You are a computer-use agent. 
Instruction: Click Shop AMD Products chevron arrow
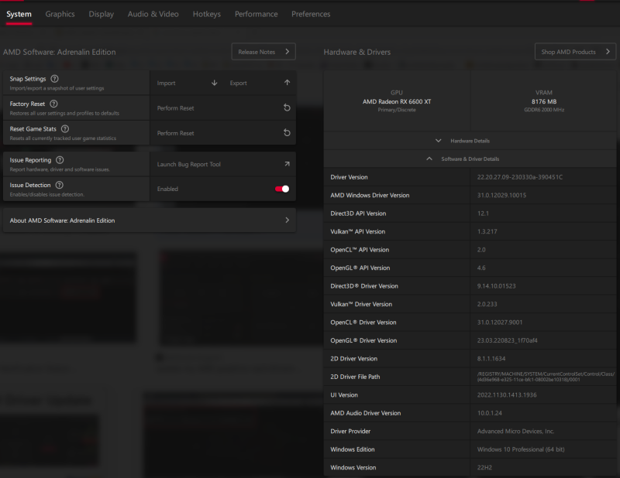pyautogui.click(x=608, y=52)
